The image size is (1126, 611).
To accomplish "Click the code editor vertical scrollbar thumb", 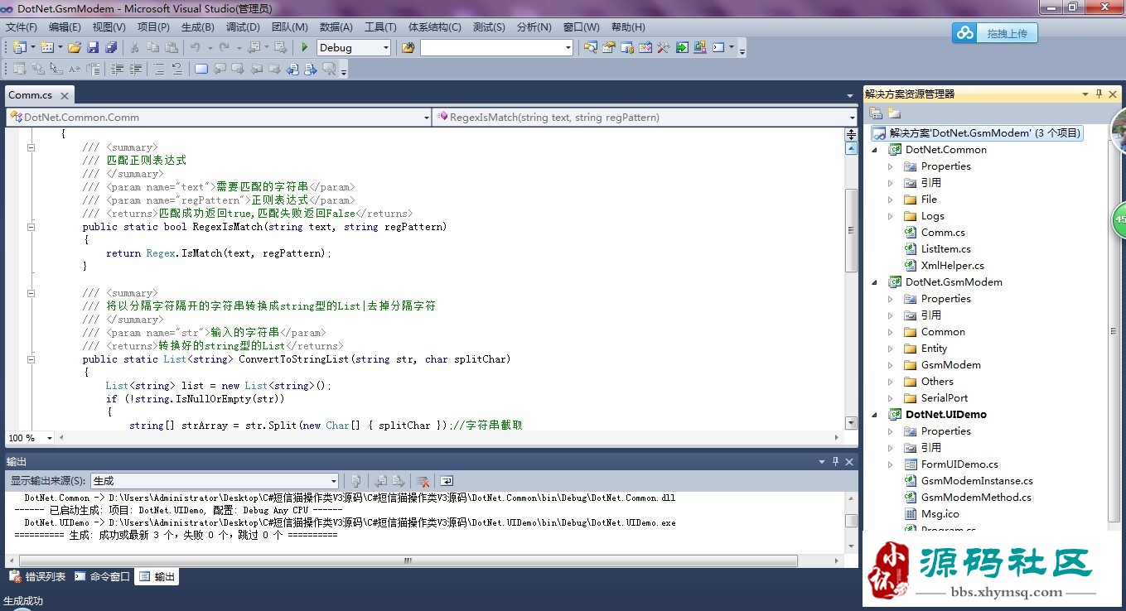I will coord(851,230).
